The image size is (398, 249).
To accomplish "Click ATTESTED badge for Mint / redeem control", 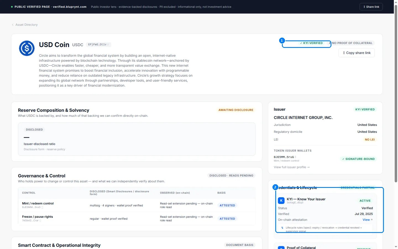I will (x=227, y=205).
